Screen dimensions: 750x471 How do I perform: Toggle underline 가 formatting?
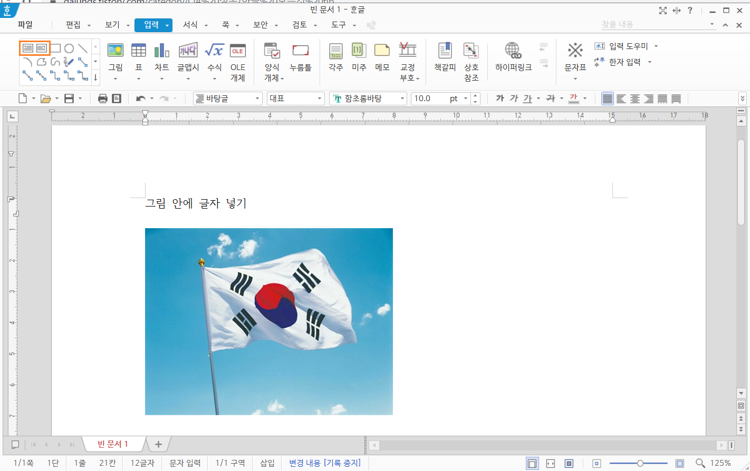527,99
